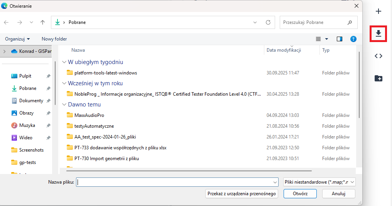Open the file name history dropdown
This screenshot has width=392, height=206.
tap(275, 182)
